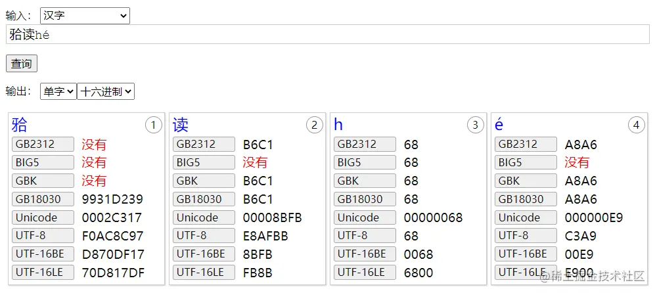Viewport: 655px width, 293px height.
Task: Click UTF-8 button in the é card
Action: point(526,236)
